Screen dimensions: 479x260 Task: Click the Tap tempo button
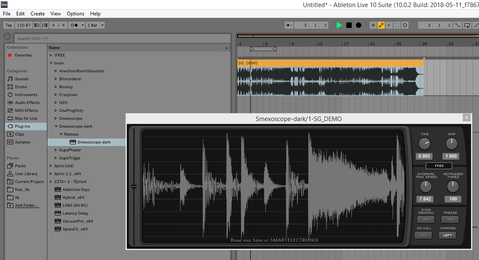pos(8,25)
